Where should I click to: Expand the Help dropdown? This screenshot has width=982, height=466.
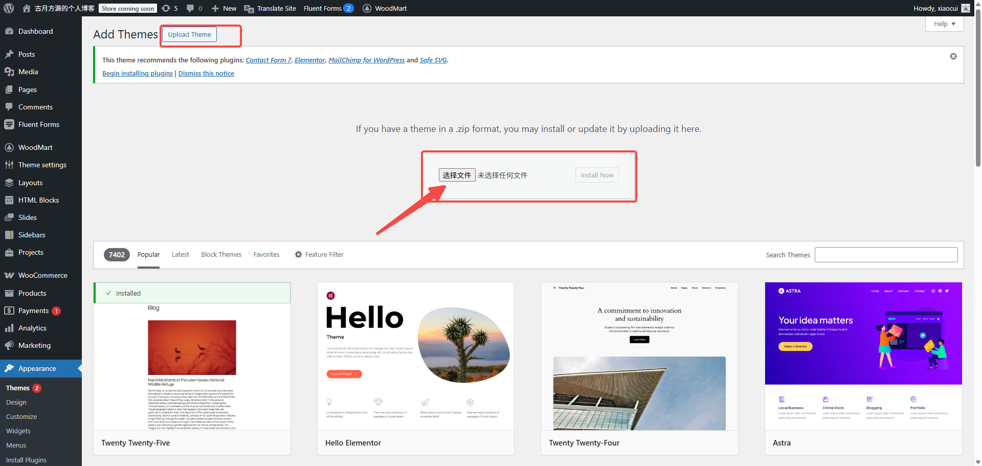click(944, 24)
